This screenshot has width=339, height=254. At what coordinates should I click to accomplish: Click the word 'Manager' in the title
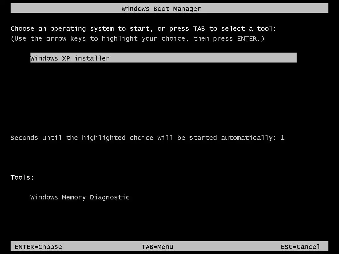[187, 9]
